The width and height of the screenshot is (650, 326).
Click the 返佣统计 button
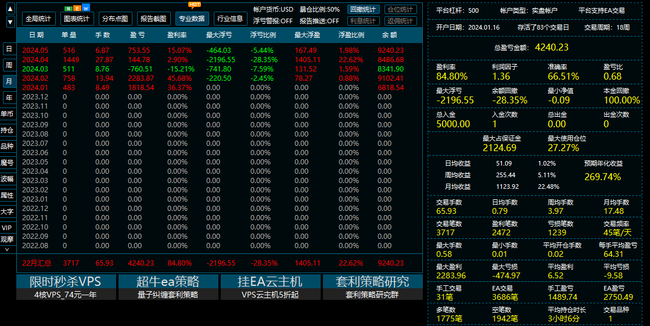400,21
